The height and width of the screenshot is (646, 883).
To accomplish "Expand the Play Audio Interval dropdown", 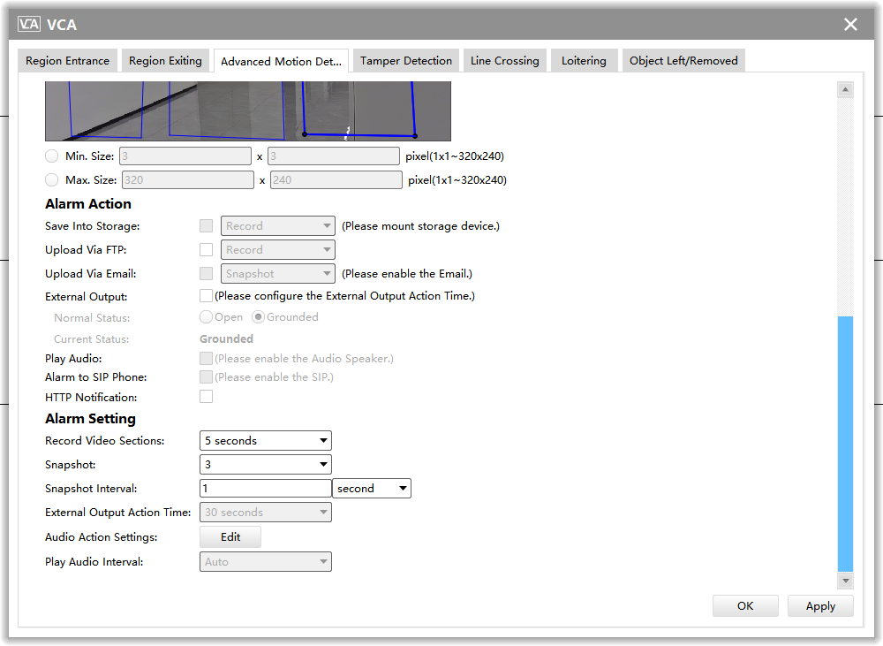I will [x=266, y=561].
